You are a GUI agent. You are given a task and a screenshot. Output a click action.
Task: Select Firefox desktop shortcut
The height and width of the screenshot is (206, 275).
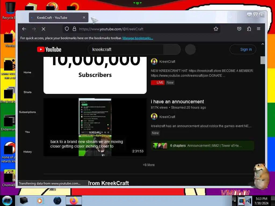tap(10, 39)
